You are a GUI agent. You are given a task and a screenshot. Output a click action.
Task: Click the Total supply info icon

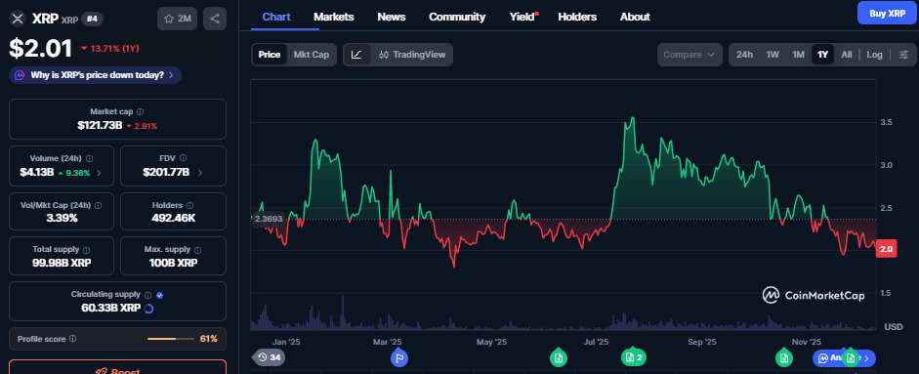coord(86,250)
